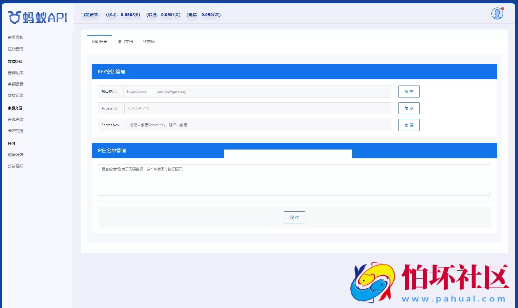Open 在线充值 under 余额充值
518x308 pixels.
[x=15, y=119]
